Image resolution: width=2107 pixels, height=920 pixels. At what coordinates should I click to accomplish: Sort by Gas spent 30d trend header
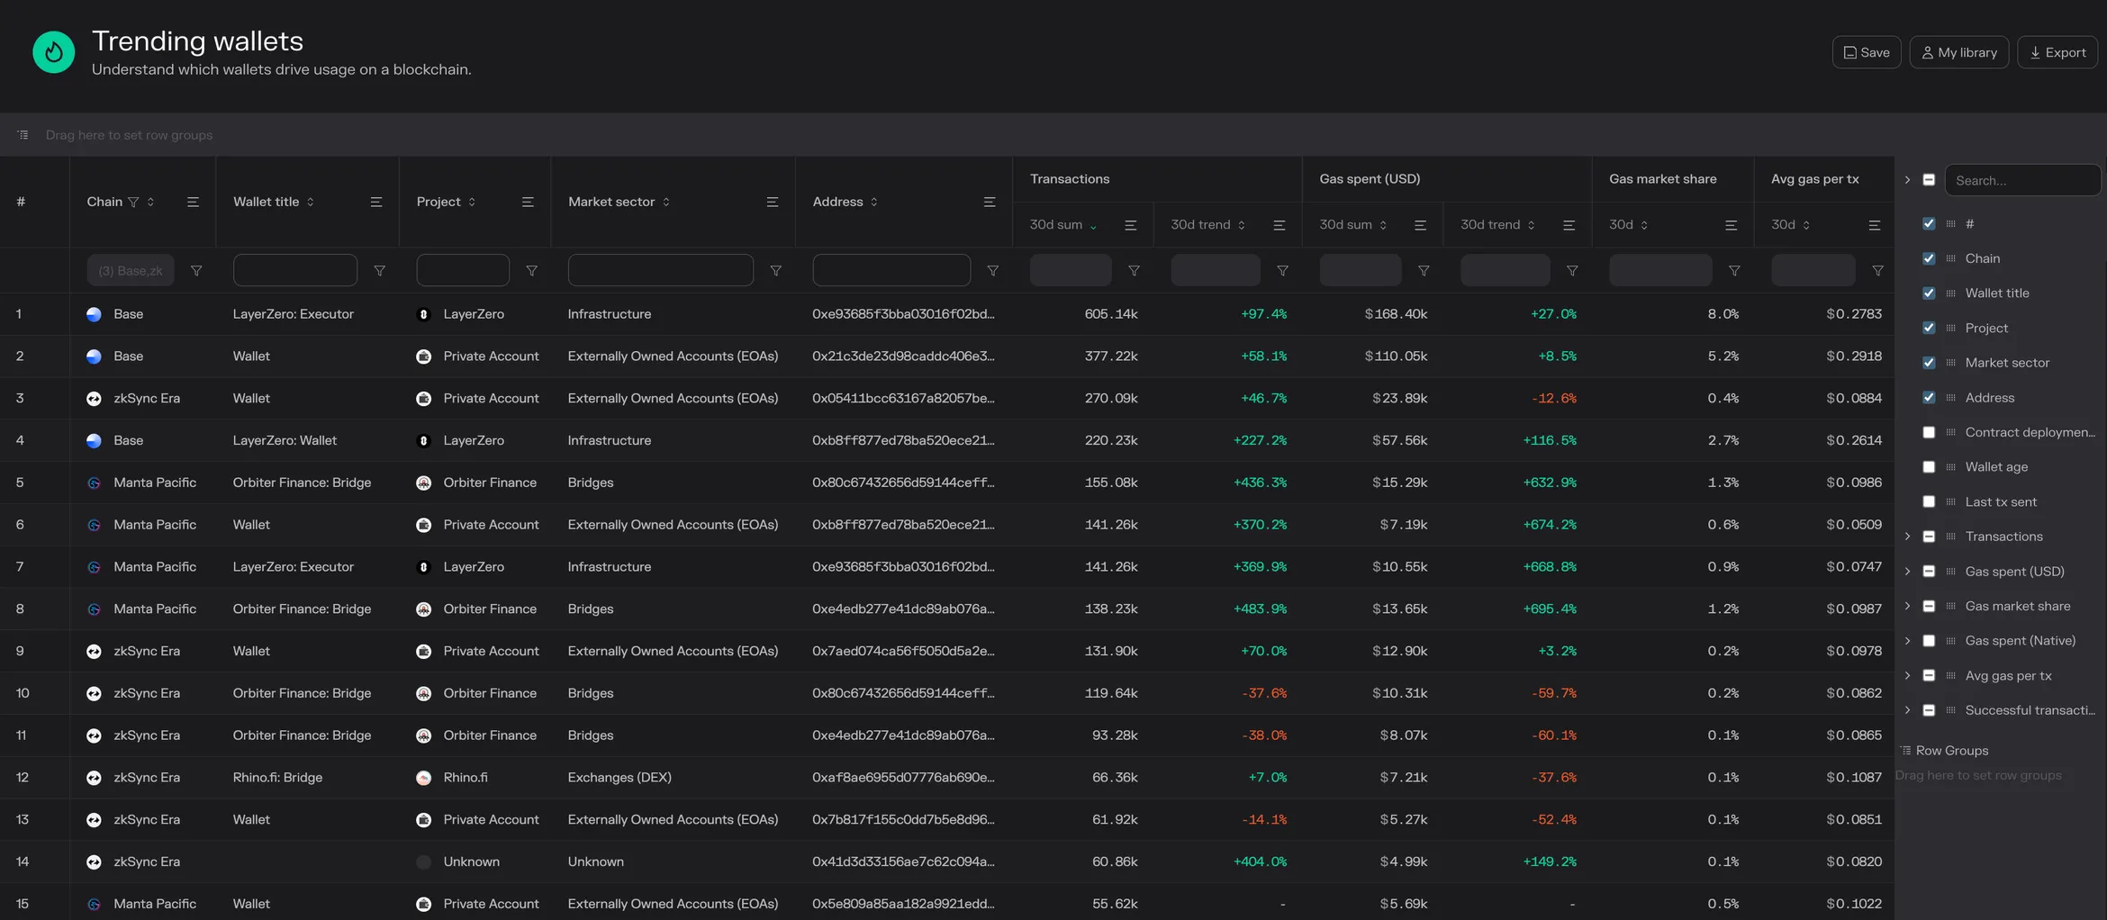[x=1497, y=225]
